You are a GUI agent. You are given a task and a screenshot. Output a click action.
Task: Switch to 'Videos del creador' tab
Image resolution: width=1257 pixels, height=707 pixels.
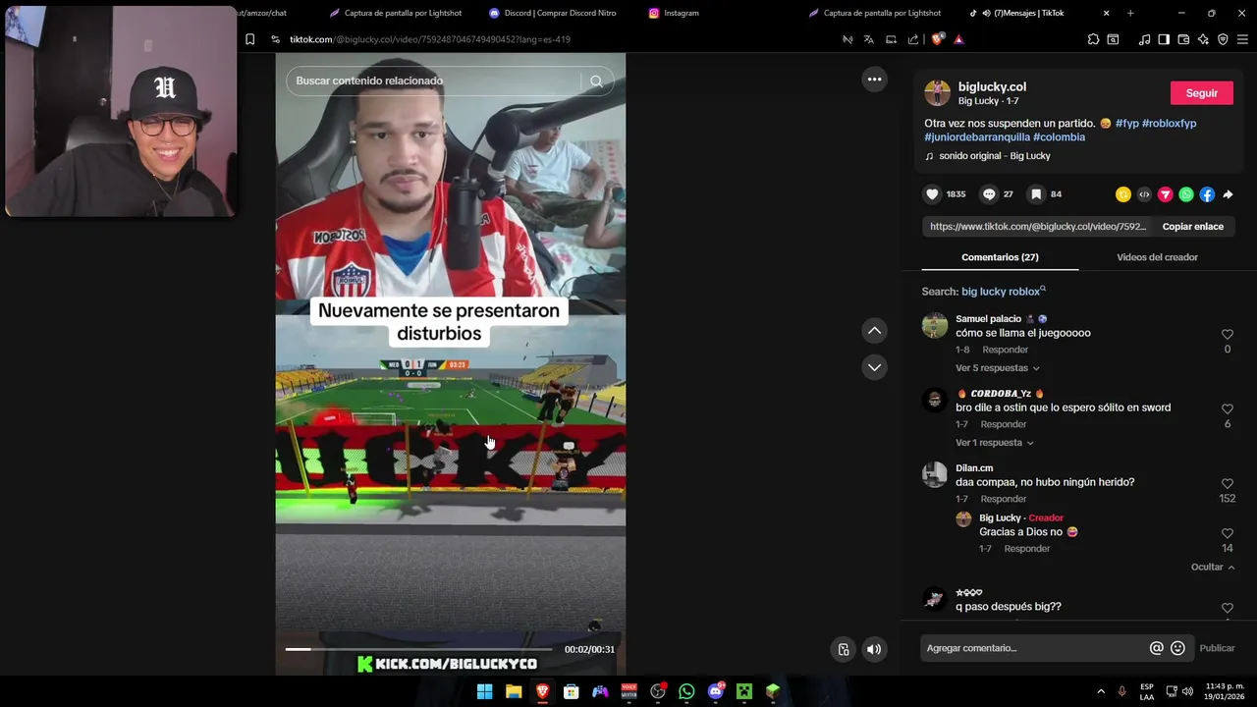click(x=1157, y=257)
